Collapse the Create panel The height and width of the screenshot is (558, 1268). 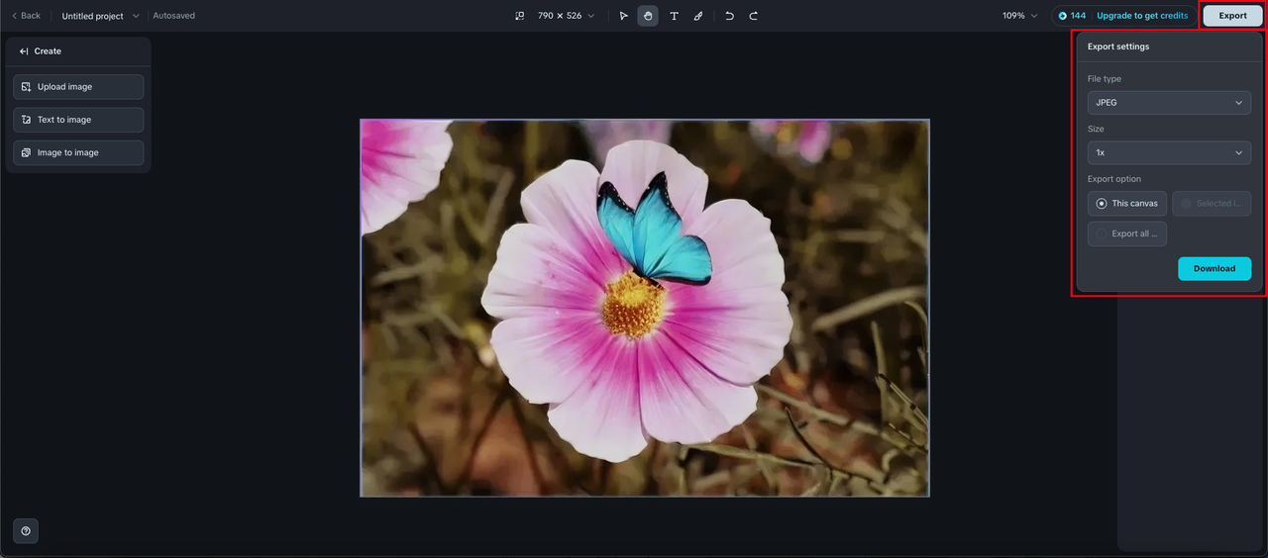click(24, 51)
